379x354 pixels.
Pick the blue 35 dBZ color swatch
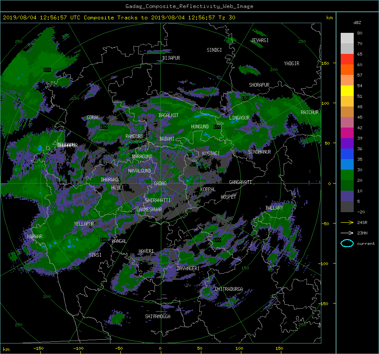347,154
